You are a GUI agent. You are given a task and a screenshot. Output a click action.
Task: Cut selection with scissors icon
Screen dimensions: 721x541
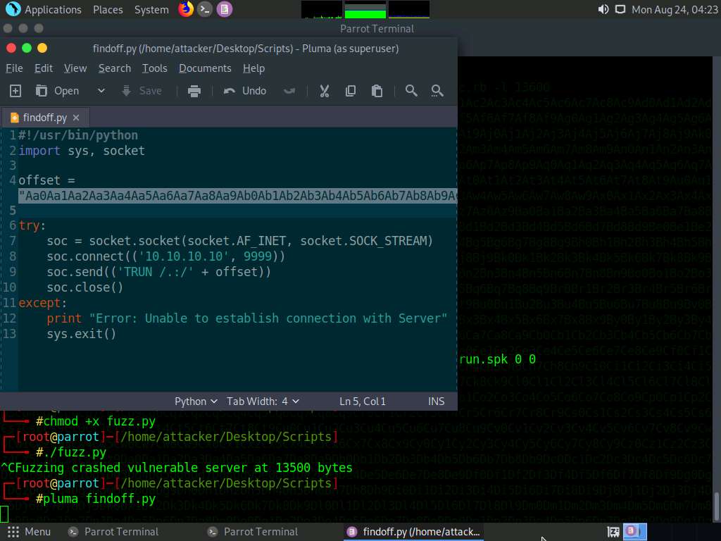324,91
